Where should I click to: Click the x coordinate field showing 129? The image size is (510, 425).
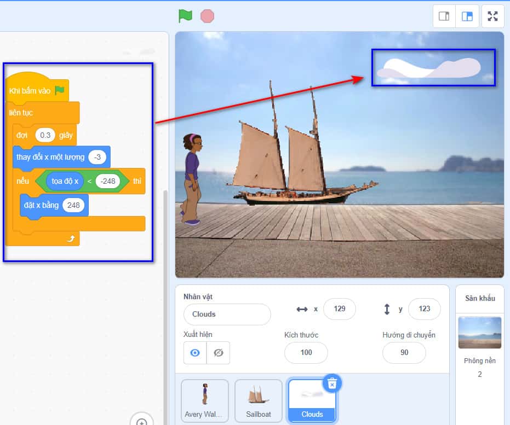tap(339, 309)
